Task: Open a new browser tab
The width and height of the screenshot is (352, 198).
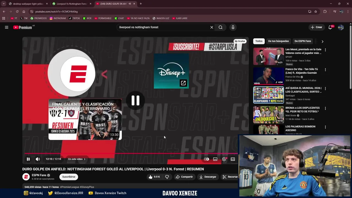Action: pyautogui.click(x=141, y=4)
